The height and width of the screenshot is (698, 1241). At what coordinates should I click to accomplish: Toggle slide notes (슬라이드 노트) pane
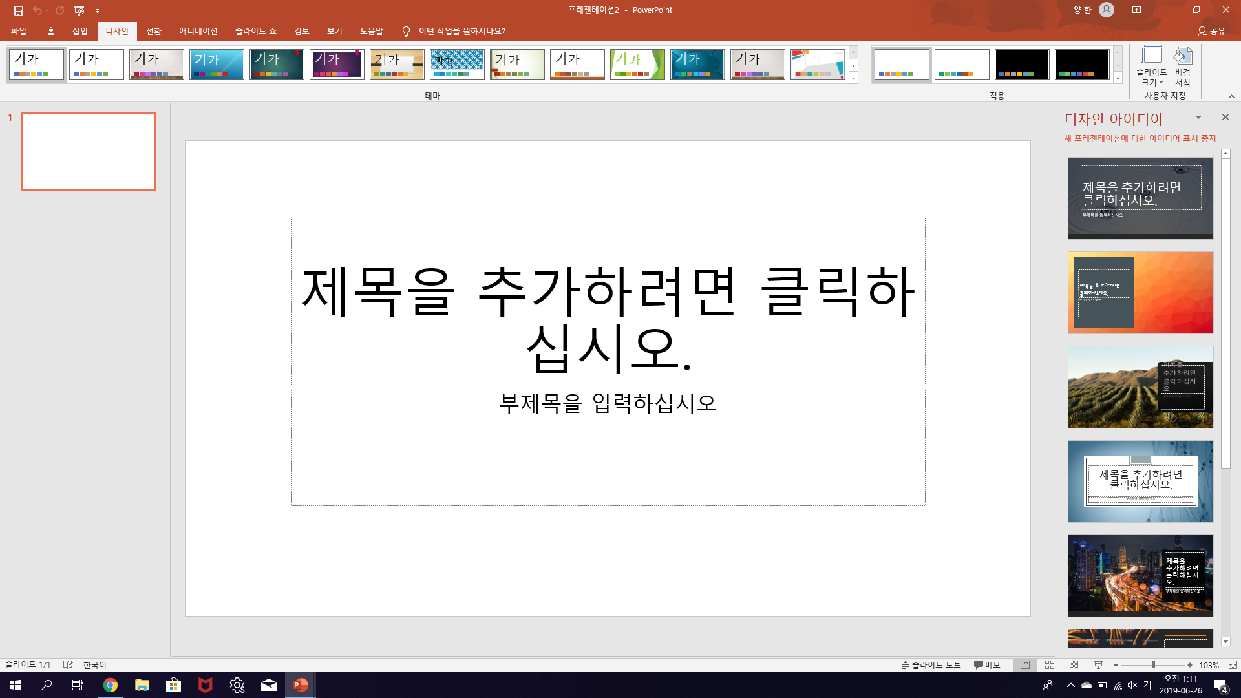click(931, 664)
